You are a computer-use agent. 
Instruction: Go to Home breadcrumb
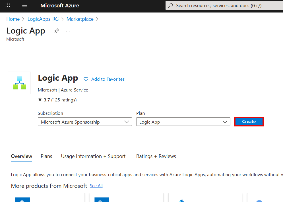(13, 19)
